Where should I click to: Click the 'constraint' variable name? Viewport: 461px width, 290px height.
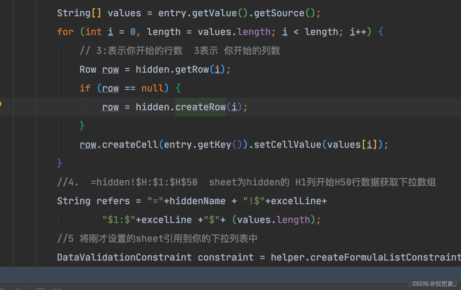coord(225,257)
